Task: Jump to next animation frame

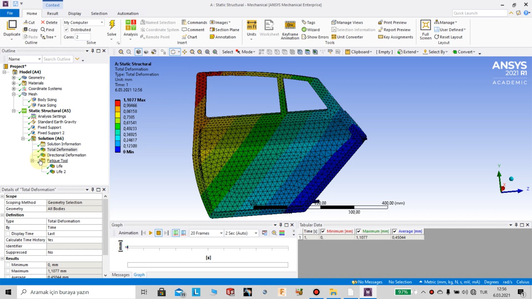Action: 166,233
